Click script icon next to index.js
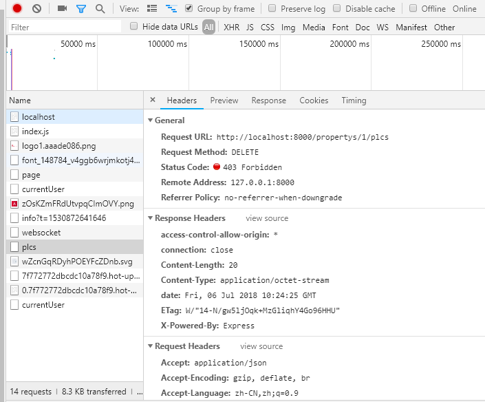The width and height of the screenshot is (485, 402). pyautogui.click(x=14, y=131)
